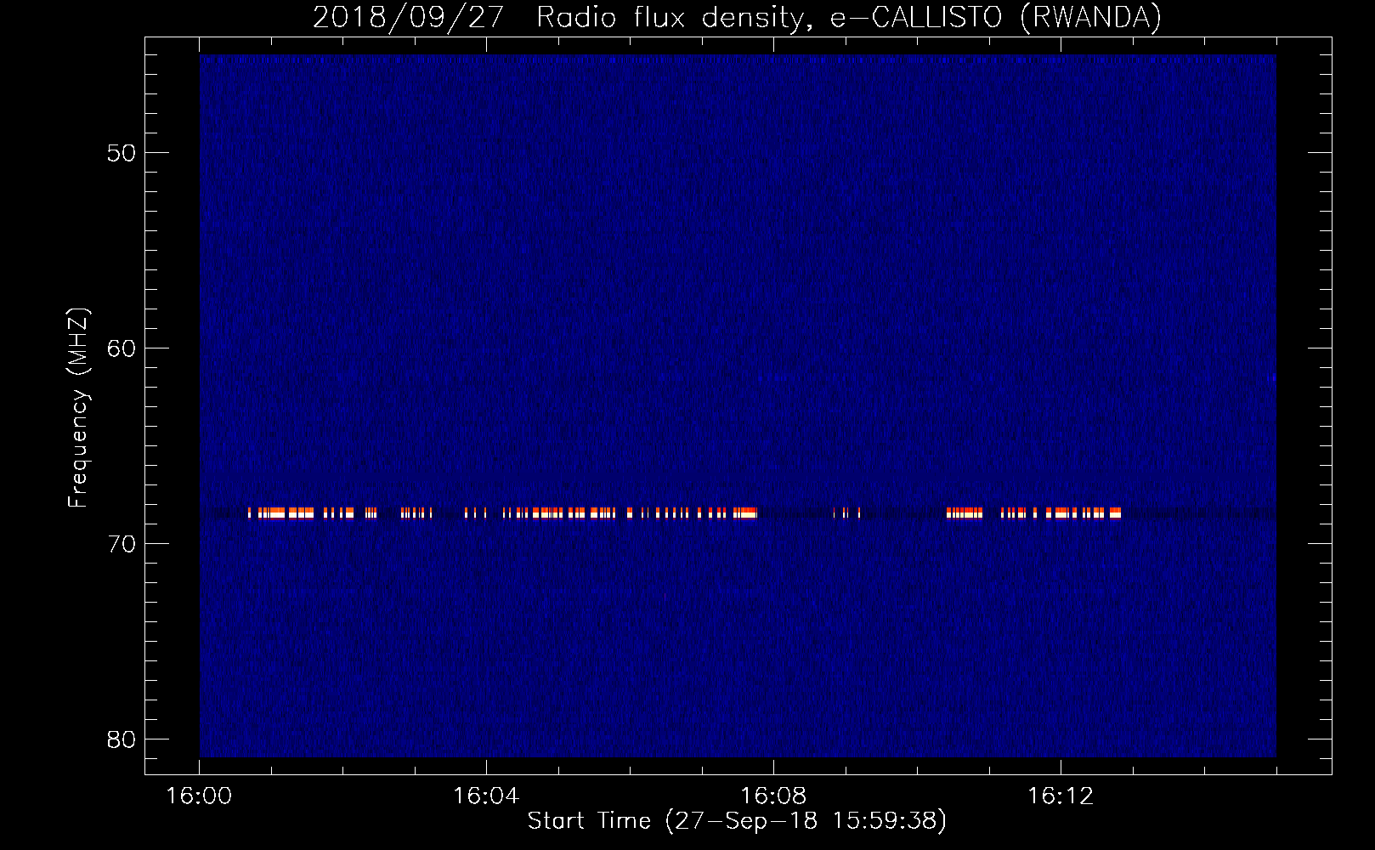Click the time tick label "16:00"
The image size is (1375, 850).
(199, 796)
